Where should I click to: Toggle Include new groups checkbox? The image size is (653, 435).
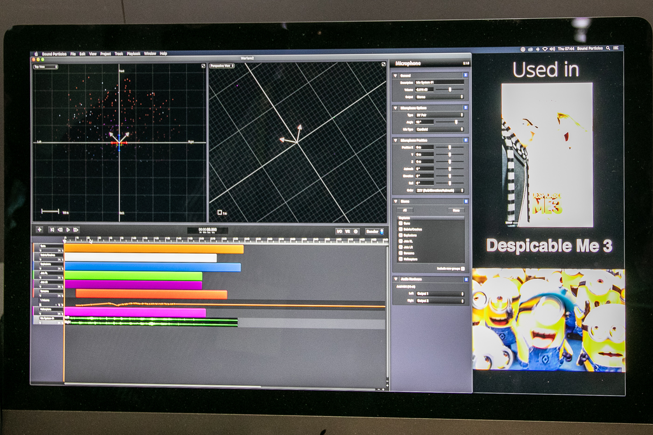tap(462, 269)
